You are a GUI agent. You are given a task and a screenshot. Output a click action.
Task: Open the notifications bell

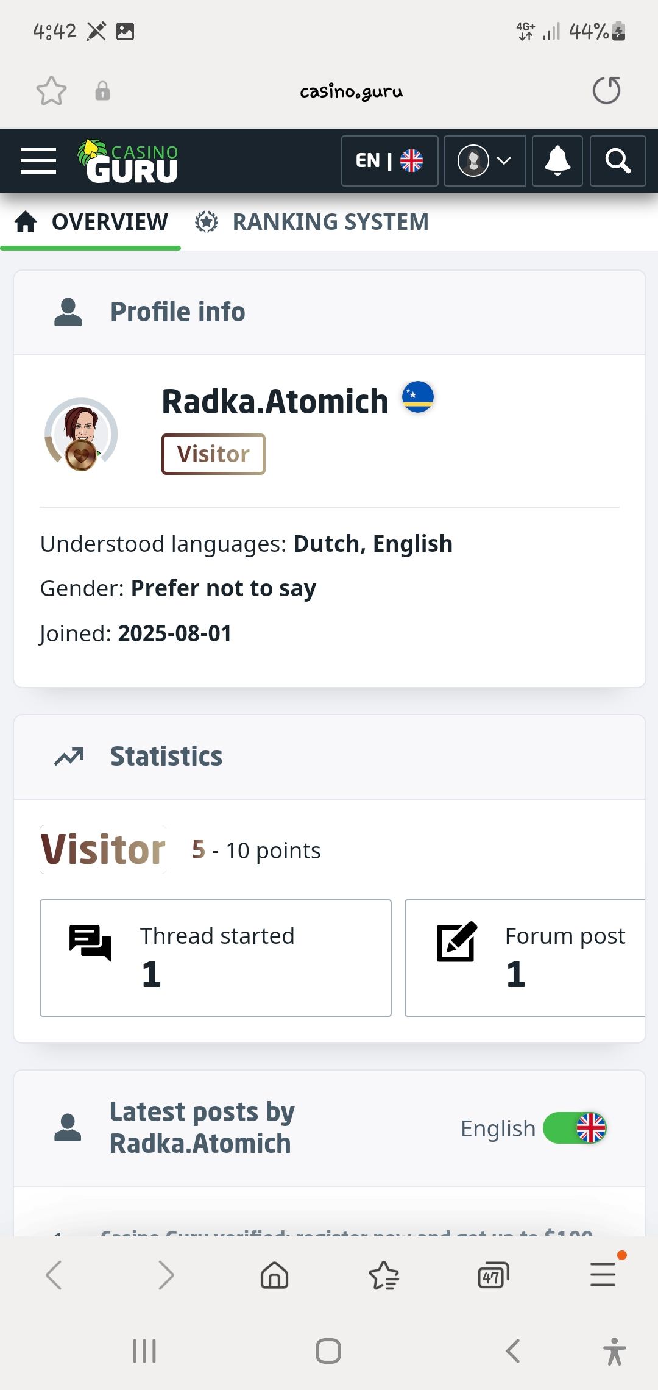557,161
